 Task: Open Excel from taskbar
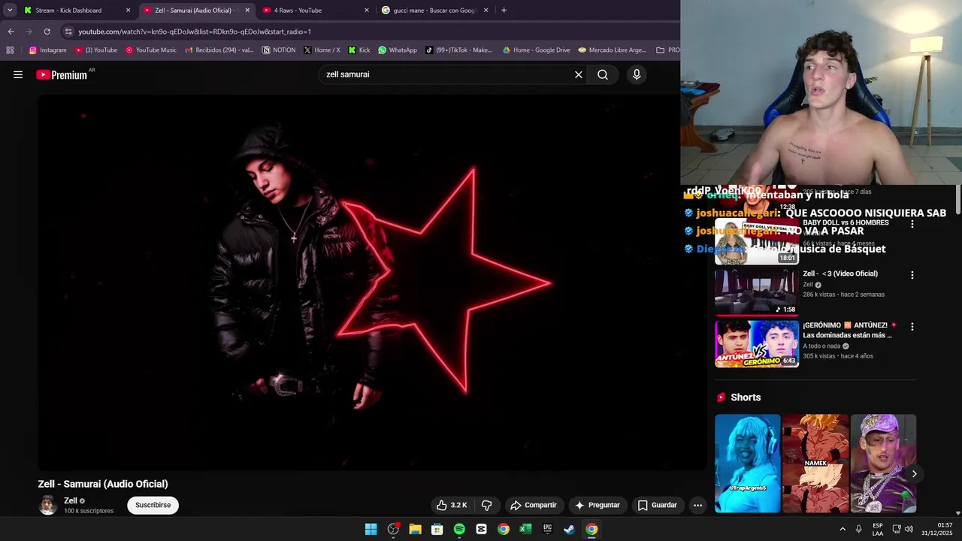525,529
